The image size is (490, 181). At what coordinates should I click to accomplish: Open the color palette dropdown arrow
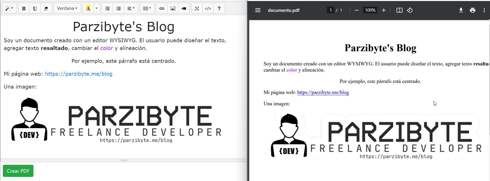tap(97, 8)
